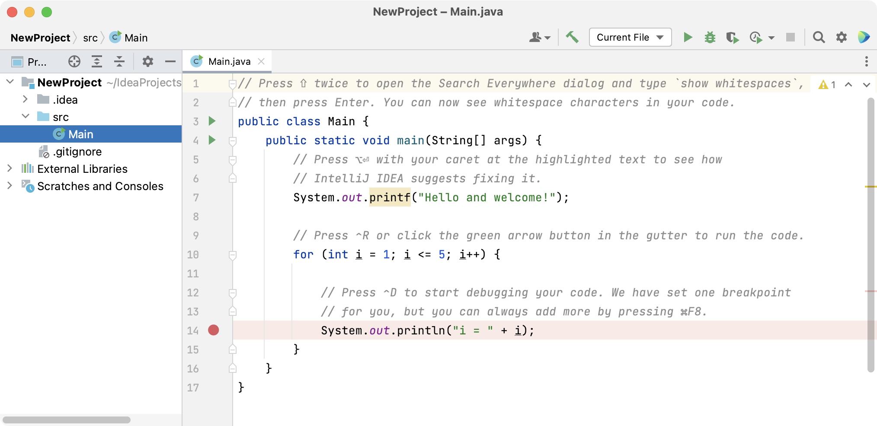Click External Libraries label
This screenshot has width=877, height=426.
pos(82,169)
